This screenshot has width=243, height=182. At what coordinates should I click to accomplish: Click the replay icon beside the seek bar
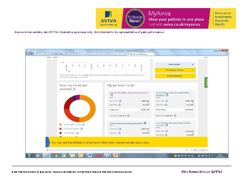coord(186,150)
